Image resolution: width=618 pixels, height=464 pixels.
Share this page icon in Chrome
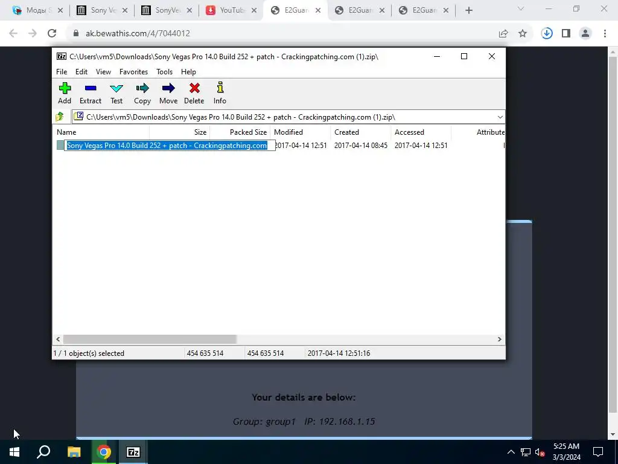coord(503,34)
